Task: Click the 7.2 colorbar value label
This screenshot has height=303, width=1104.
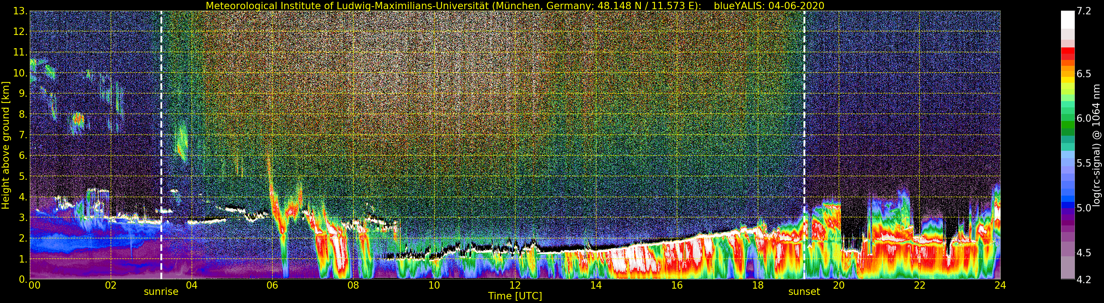Action: tap(1084, 11)
